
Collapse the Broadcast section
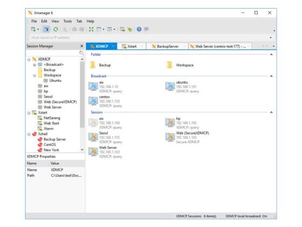tap(271, 76)
